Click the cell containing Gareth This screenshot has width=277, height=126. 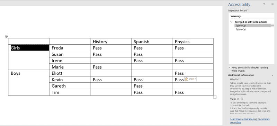tap(70, 86)
